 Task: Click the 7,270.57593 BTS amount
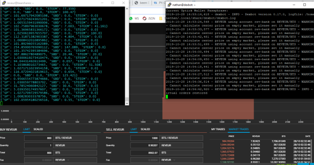(279, 158)
